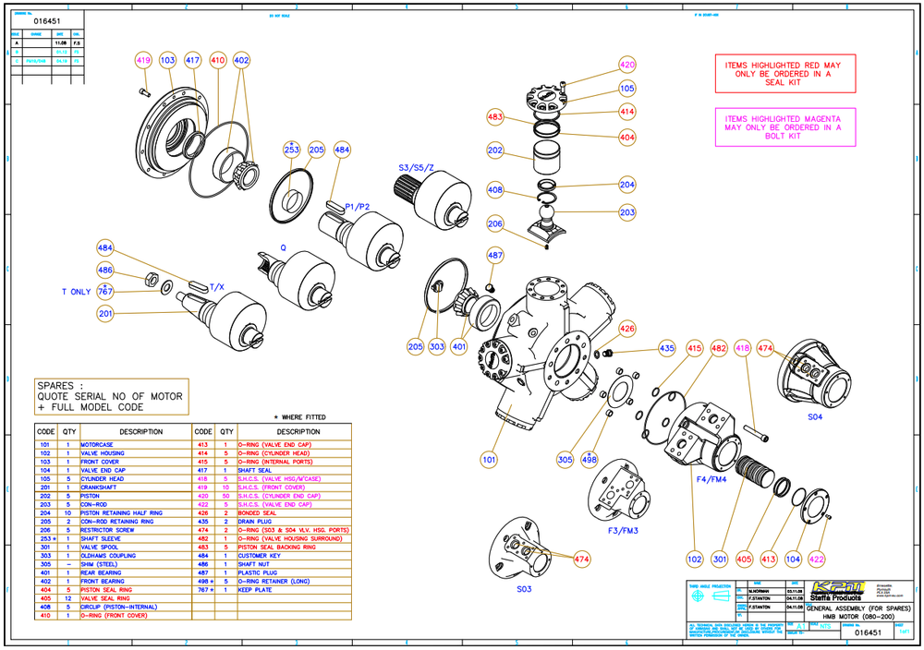Screen dimensions: 924x650
Task: Click red balloon 426 bonded seal
Action: point(627,329)
